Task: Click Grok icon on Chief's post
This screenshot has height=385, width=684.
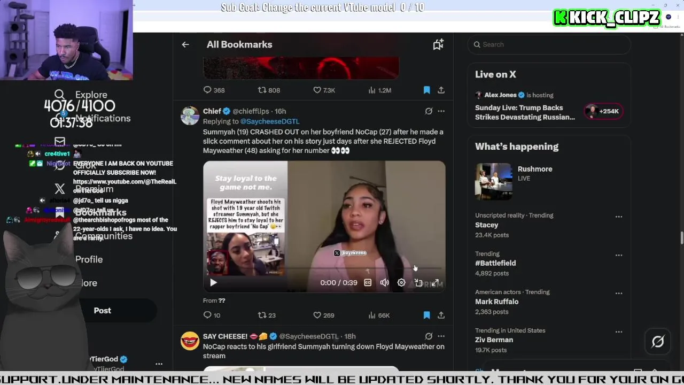Action: [429, 111]
